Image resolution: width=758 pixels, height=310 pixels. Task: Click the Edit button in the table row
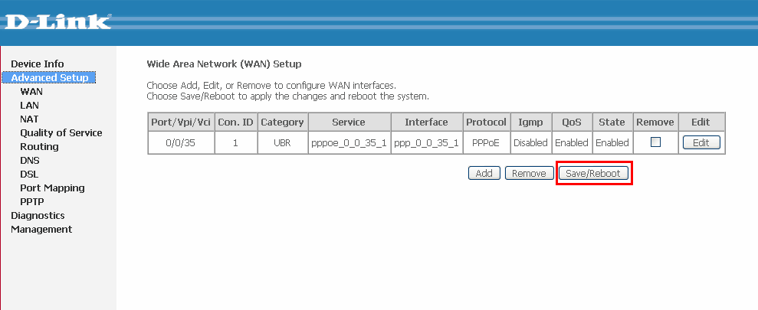[701, 142]
